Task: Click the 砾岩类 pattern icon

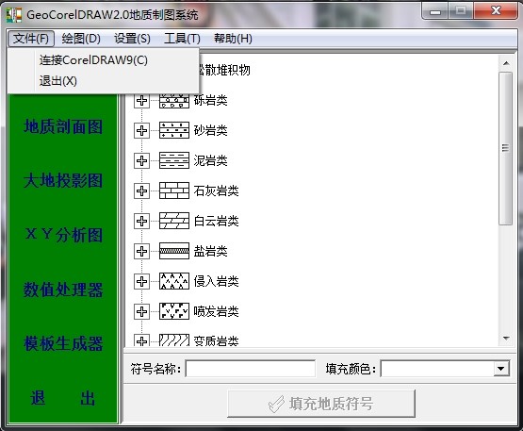Action: coord(174,101)
